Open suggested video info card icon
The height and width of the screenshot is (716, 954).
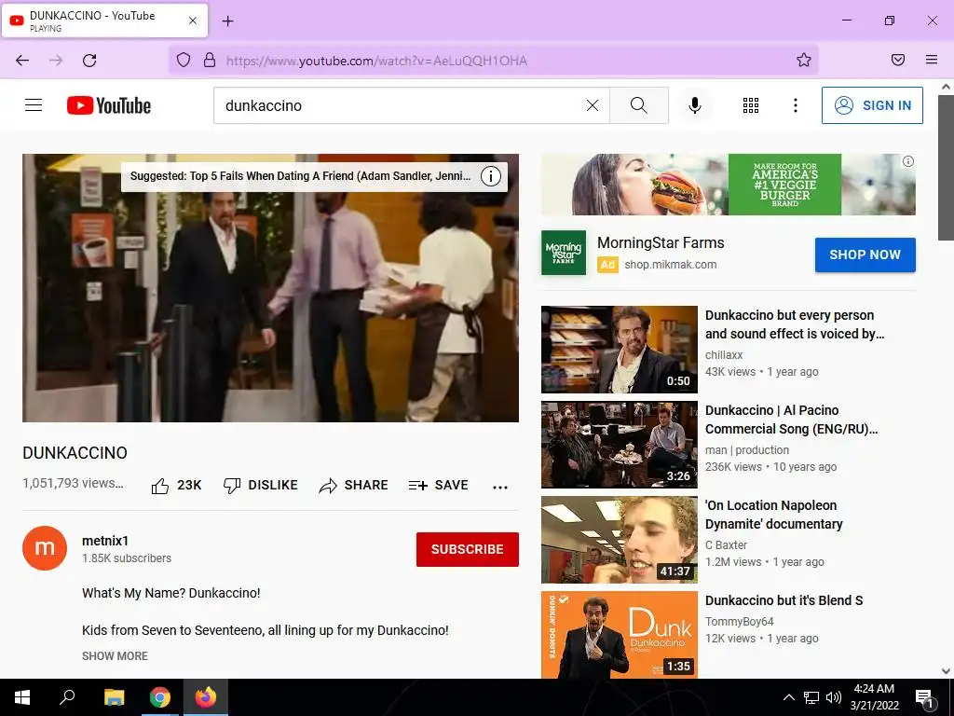491,176
